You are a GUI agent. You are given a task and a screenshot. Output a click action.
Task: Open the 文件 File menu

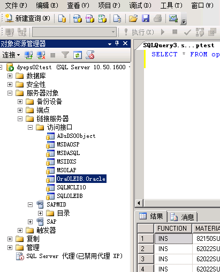coord(16,5)
